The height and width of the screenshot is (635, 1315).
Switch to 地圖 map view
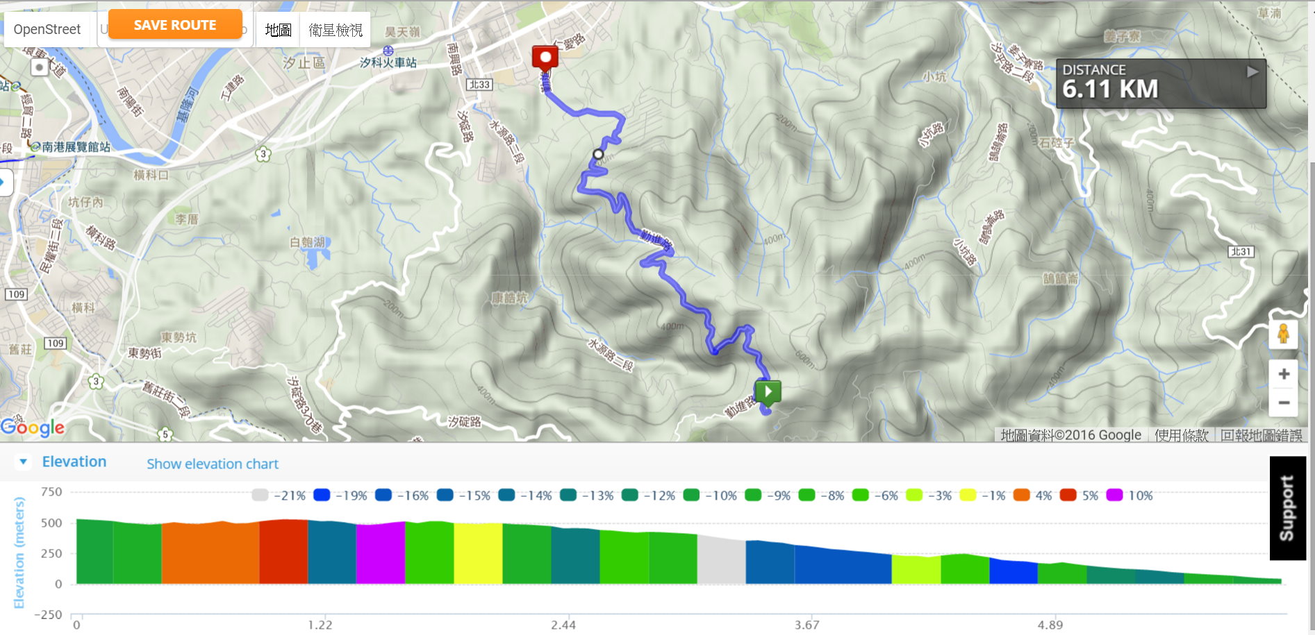point(279,30)
